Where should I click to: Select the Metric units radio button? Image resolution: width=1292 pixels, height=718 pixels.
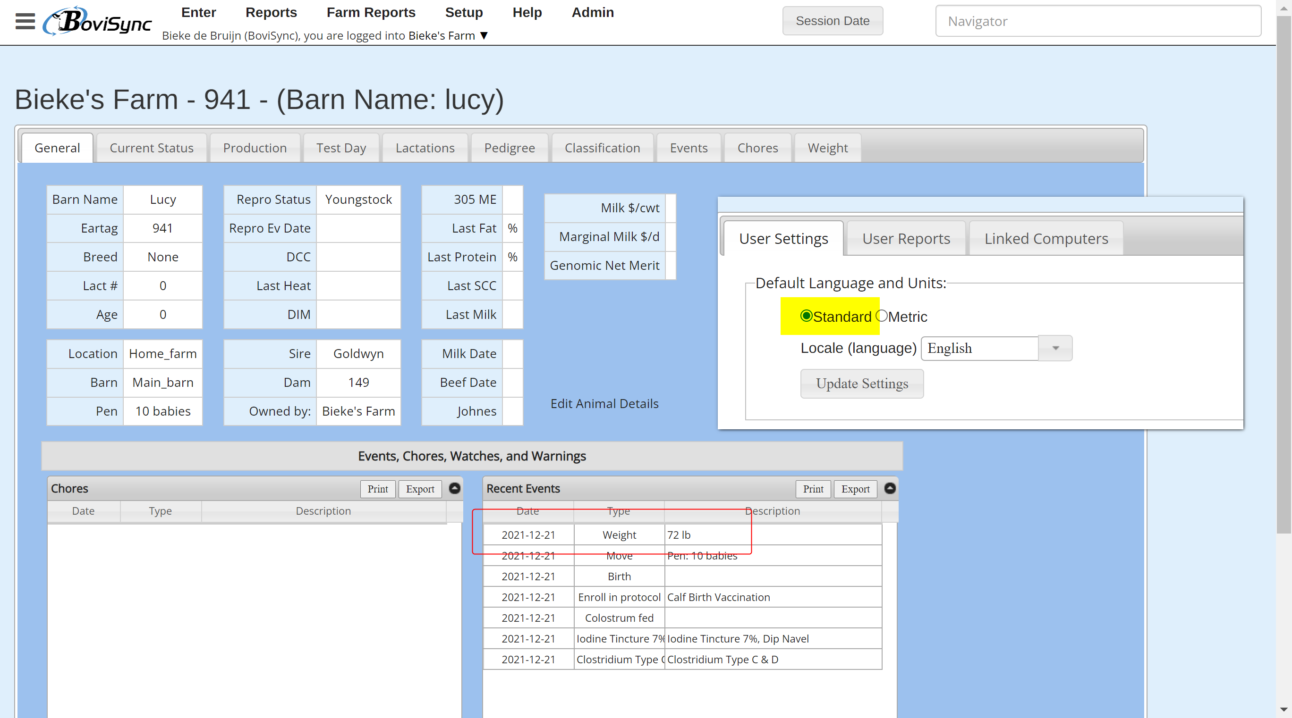(x=881, y=316)
